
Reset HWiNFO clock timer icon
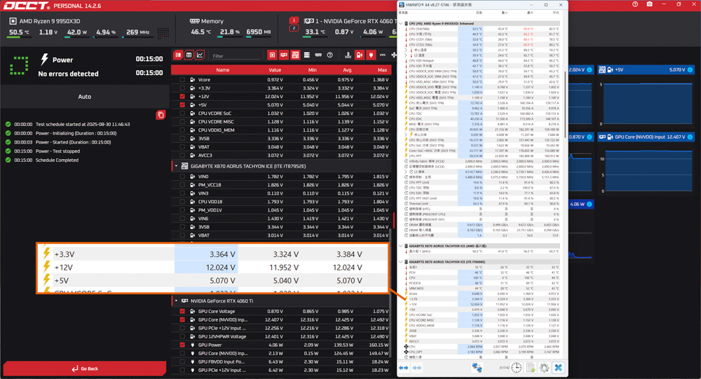(517, 368)
